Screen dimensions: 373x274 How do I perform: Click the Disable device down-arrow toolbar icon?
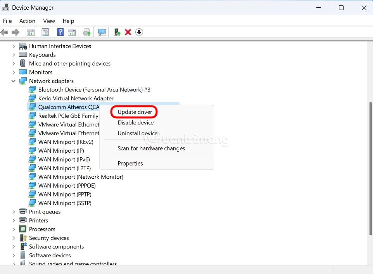click(139, 32)
